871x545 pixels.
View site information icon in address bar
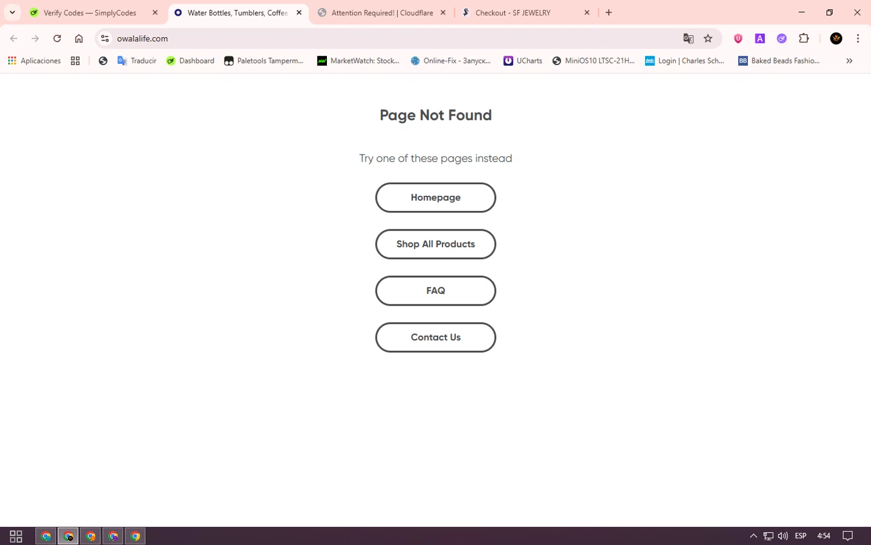pyautogui.click(x=105, y=38)
